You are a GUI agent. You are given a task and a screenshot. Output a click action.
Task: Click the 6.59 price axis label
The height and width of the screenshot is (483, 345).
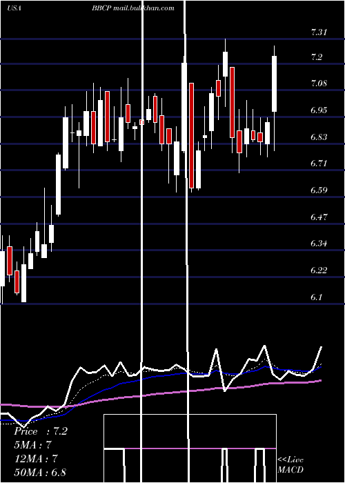click(319, 190)
